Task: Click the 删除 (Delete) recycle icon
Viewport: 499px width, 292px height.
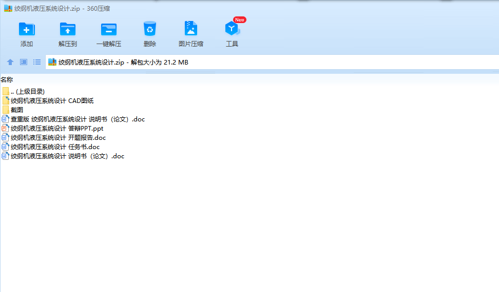Action: point(150,29)
